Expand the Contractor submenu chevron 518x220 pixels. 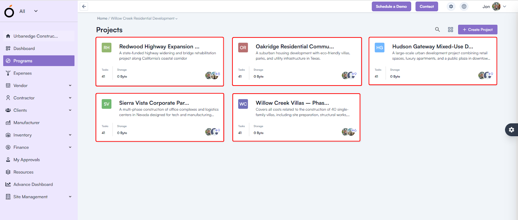pos(70,98)
